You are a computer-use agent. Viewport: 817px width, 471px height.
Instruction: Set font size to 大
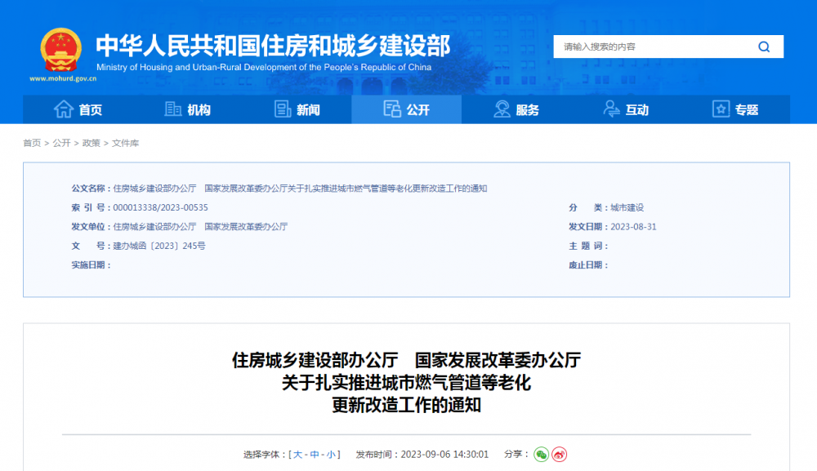click(297, 455)
